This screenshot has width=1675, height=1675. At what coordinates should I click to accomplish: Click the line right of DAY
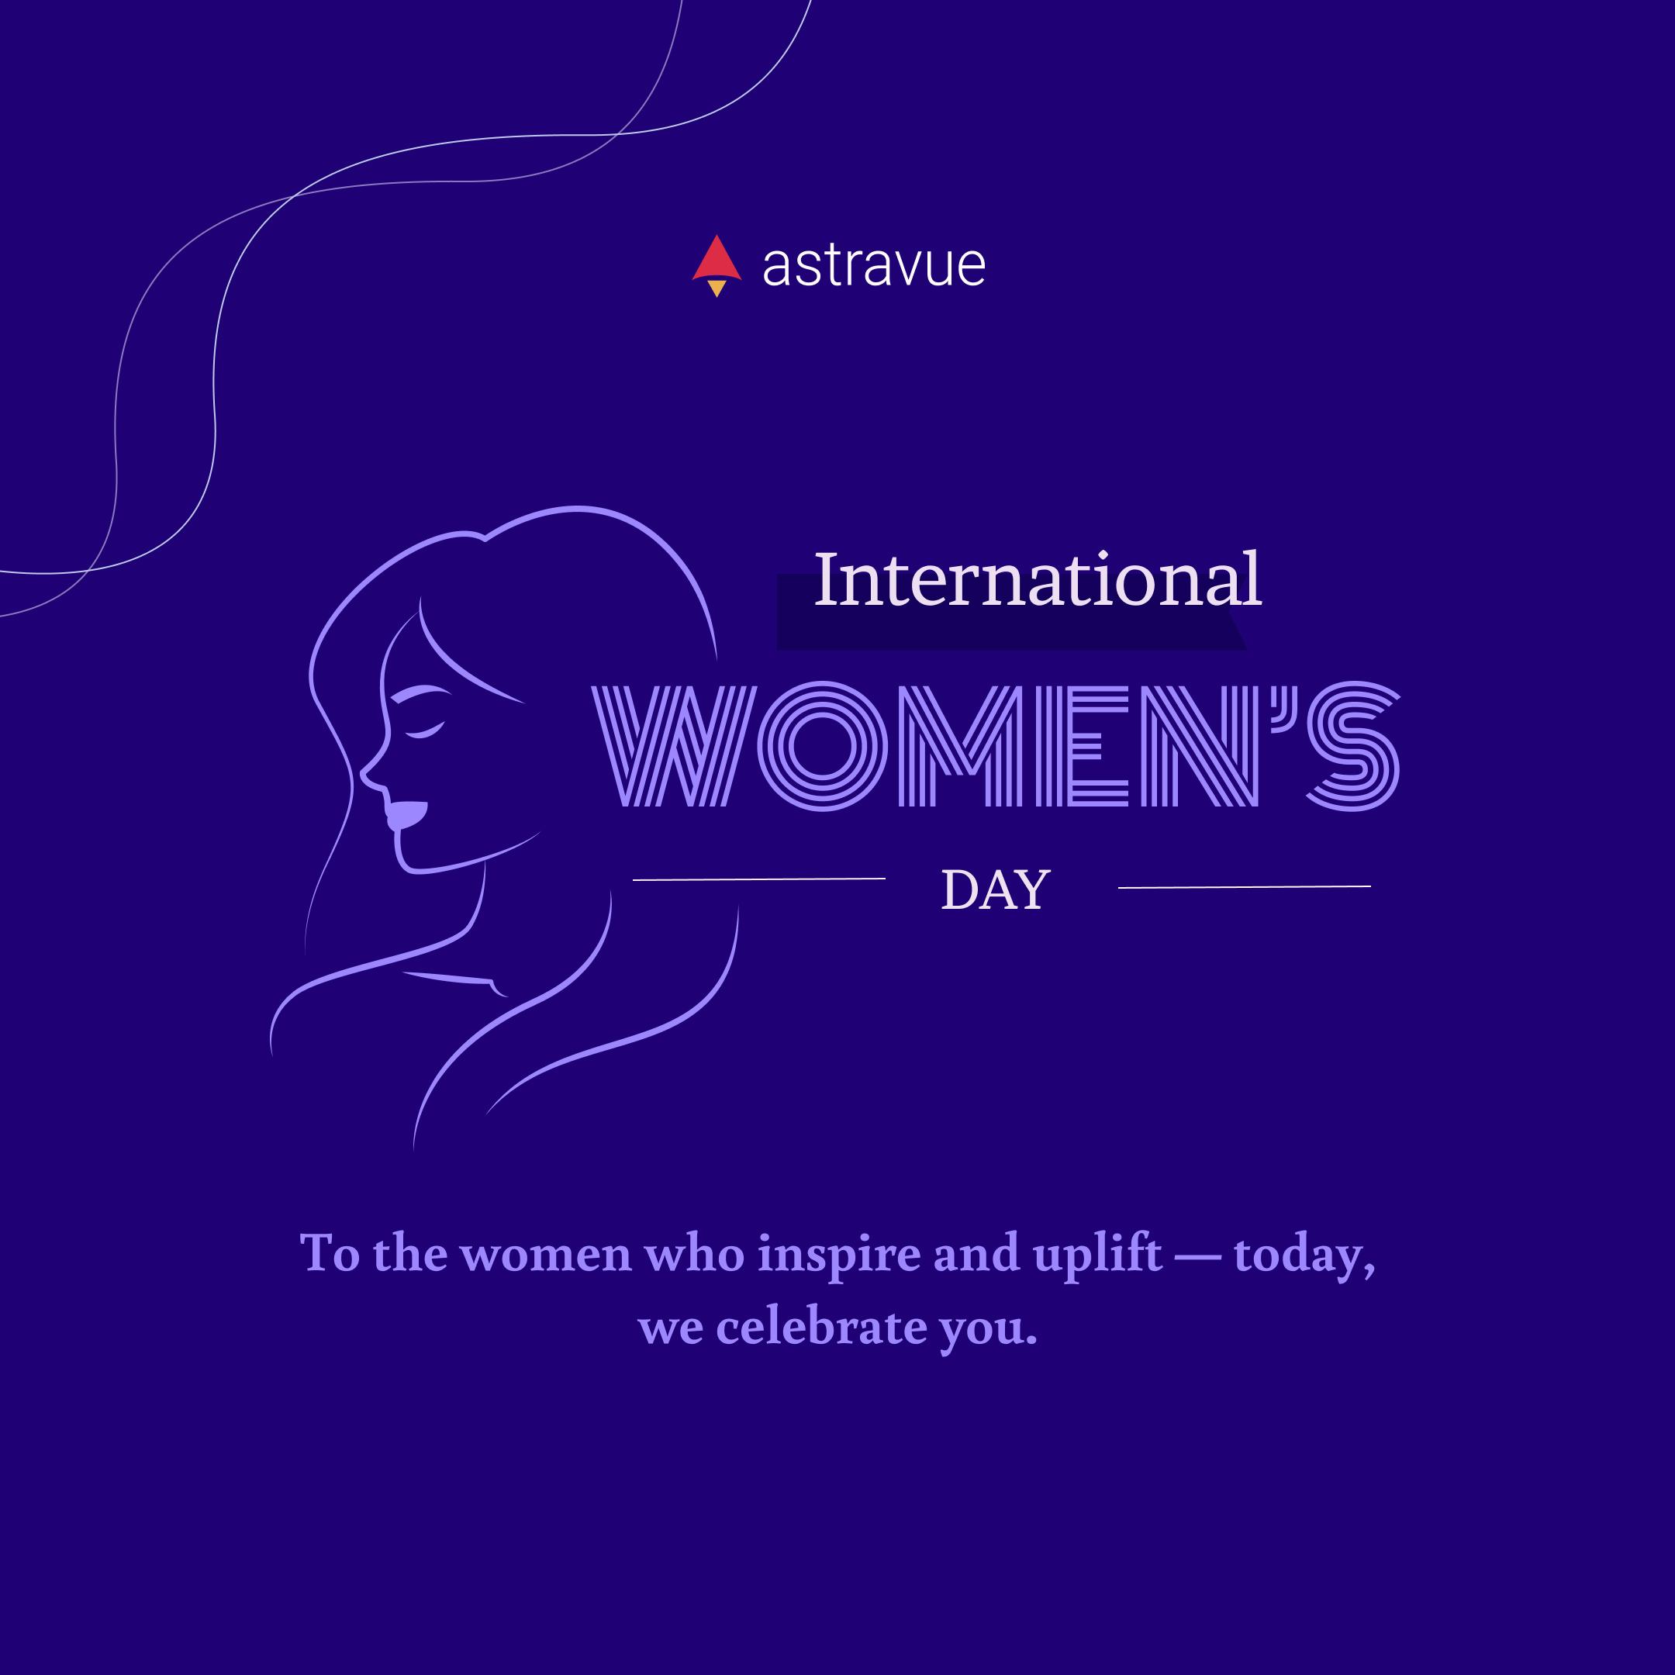[1244, 887]
